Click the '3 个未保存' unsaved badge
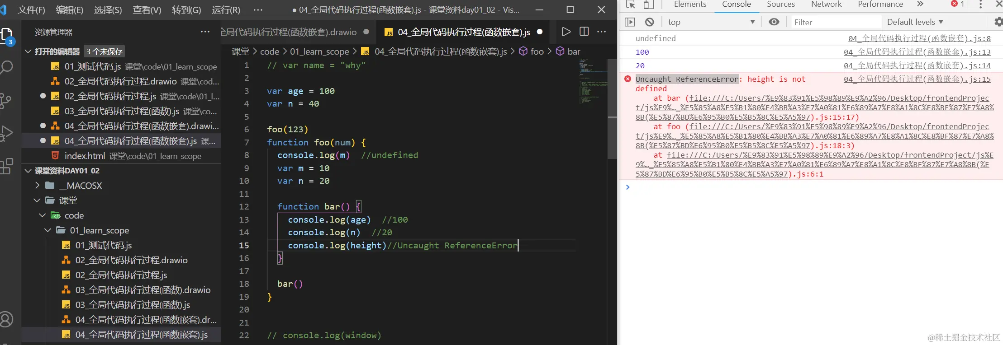 click(105, 51)
